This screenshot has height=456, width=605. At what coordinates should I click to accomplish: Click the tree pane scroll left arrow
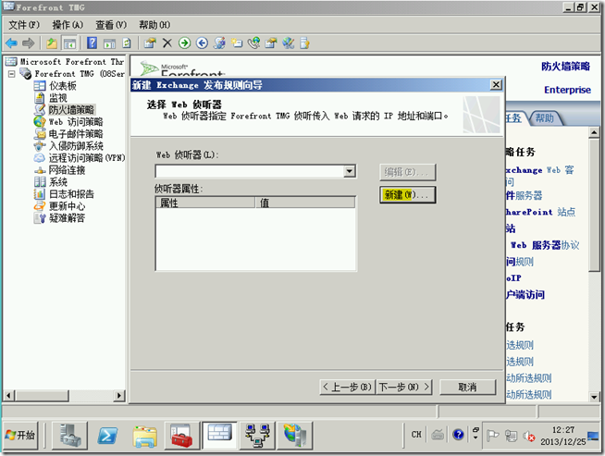[9, 396]
